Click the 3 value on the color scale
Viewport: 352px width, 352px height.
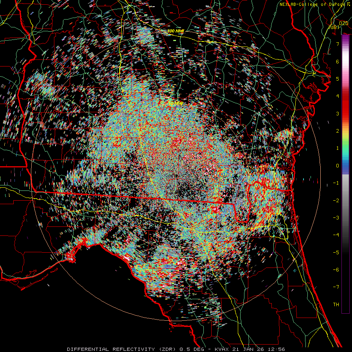click(x=338, y=113)
